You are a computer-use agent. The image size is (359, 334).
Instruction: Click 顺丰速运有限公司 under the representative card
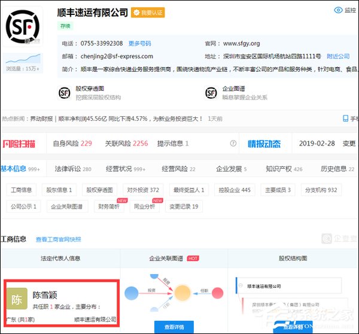(95, 320)
